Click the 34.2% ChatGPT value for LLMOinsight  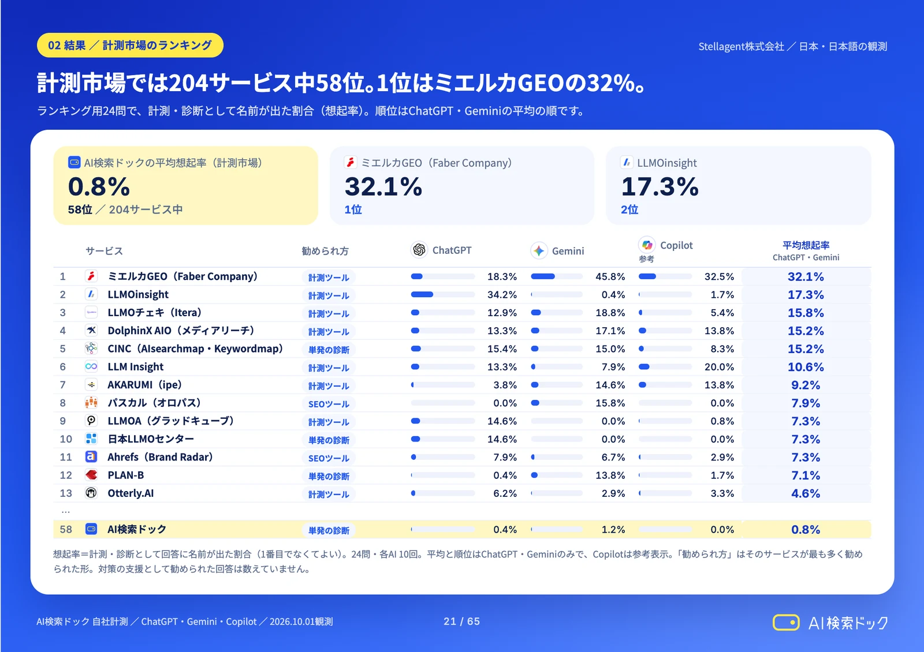point(502,294)
